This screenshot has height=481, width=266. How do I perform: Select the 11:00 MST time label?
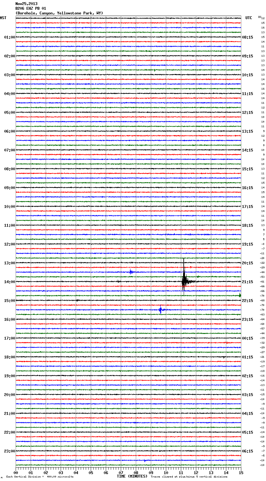tap(10, 225)
